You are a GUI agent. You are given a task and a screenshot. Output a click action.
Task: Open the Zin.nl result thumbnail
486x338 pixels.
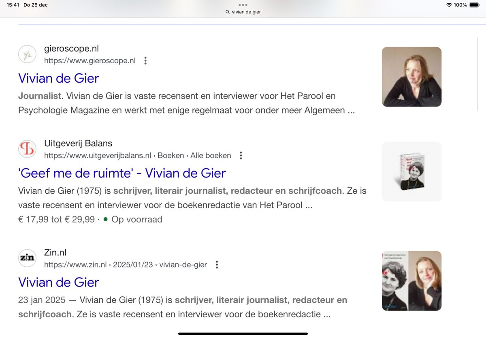point(411,281)
